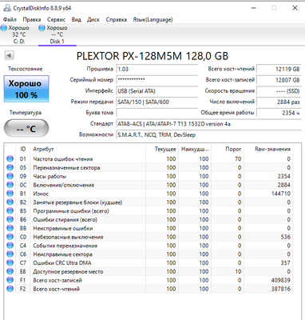Click the Интерфейс field USB (Serial ATA)
Image resolution: width=305 pixels, height=320 pixels.
[x=156, y=91]
